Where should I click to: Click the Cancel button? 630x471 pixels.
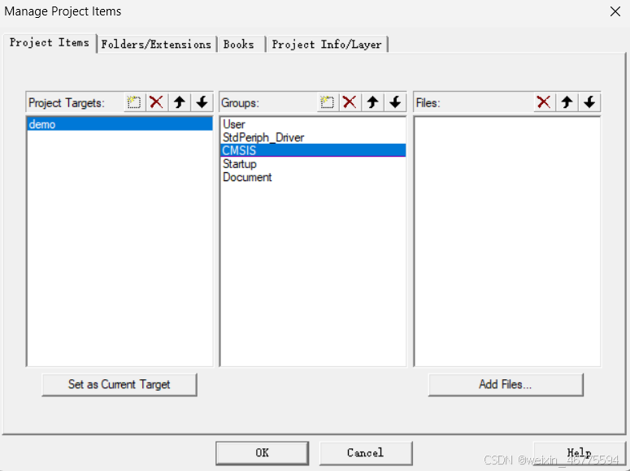tap(366, 453)
